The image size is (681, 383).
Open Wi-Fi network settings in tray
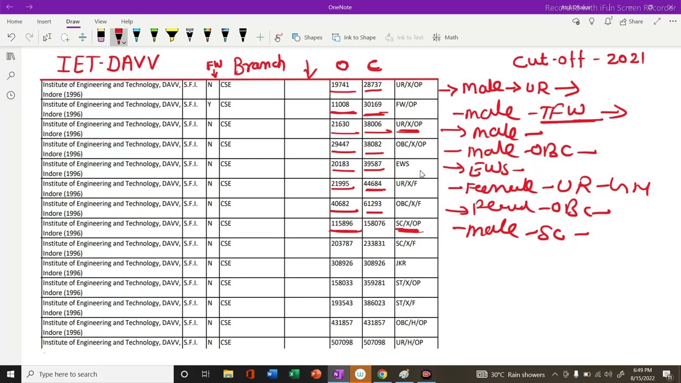(598, 374)
